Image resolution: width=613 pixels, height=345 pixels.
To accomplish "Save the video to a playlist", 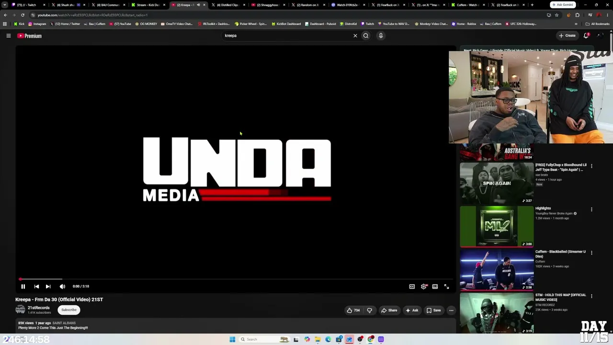I will click(433, 310).
